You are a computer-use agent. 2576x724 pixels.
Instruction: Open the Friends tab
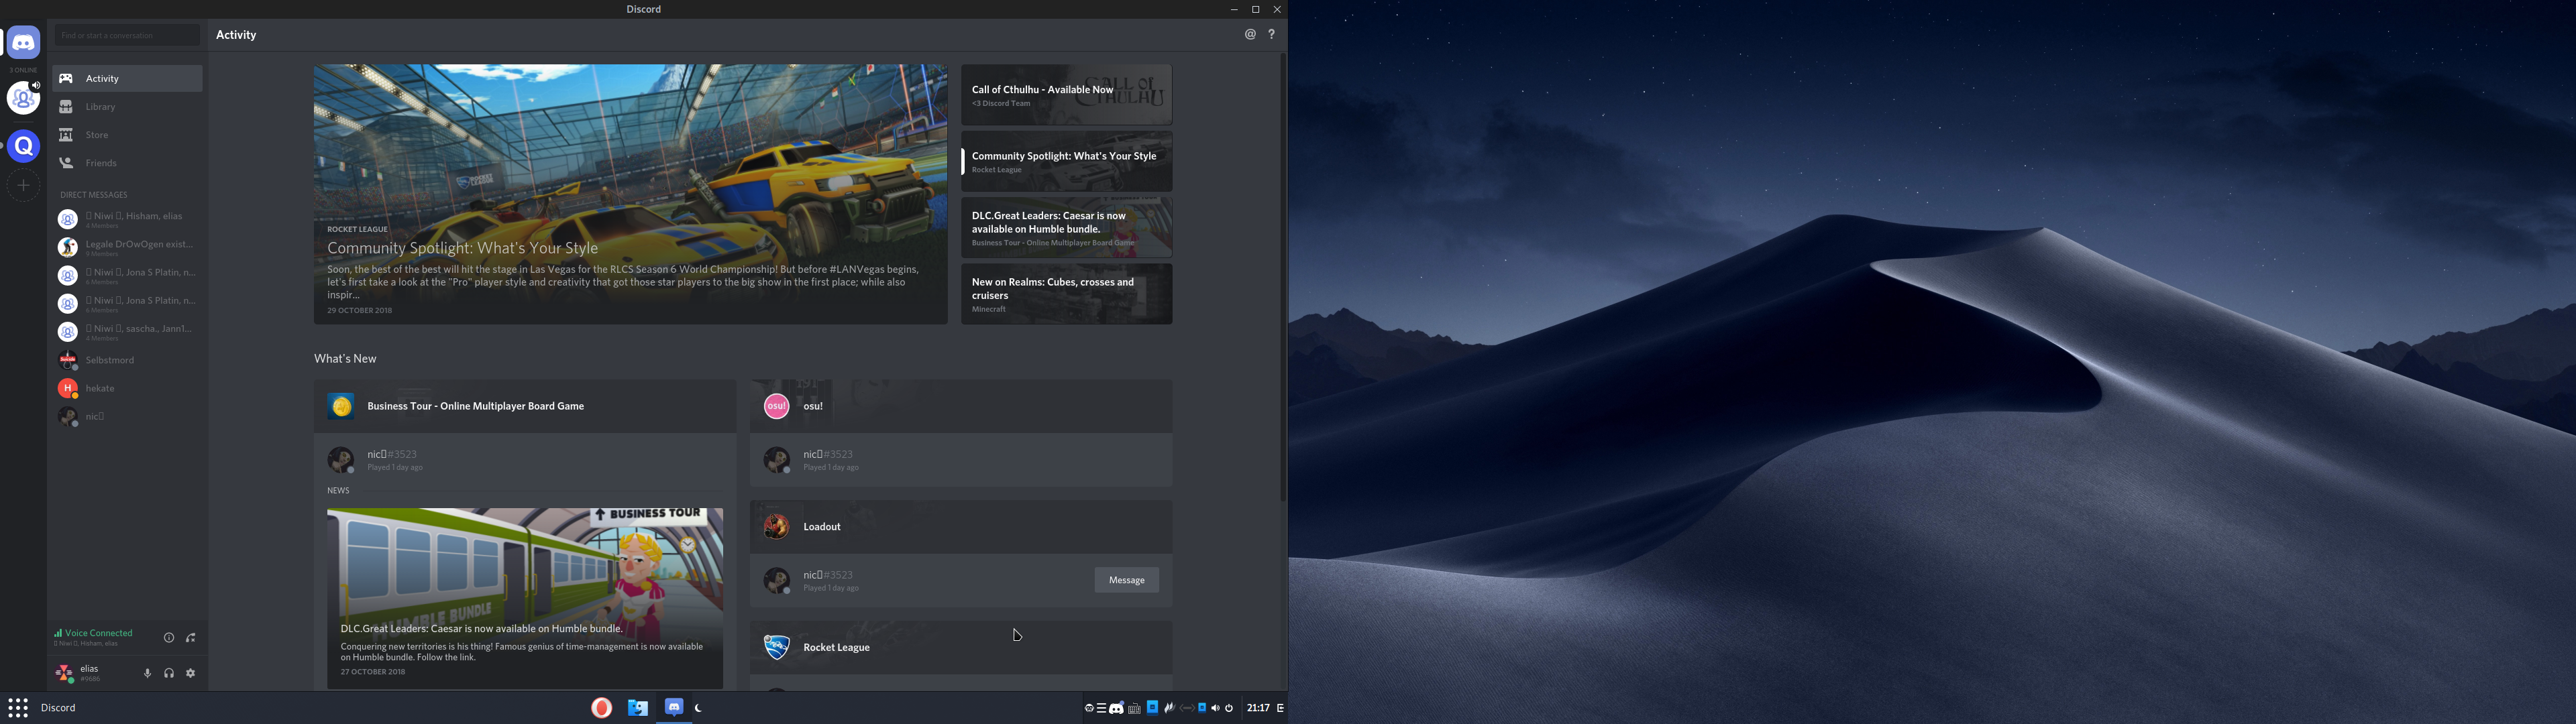[128, 162]
